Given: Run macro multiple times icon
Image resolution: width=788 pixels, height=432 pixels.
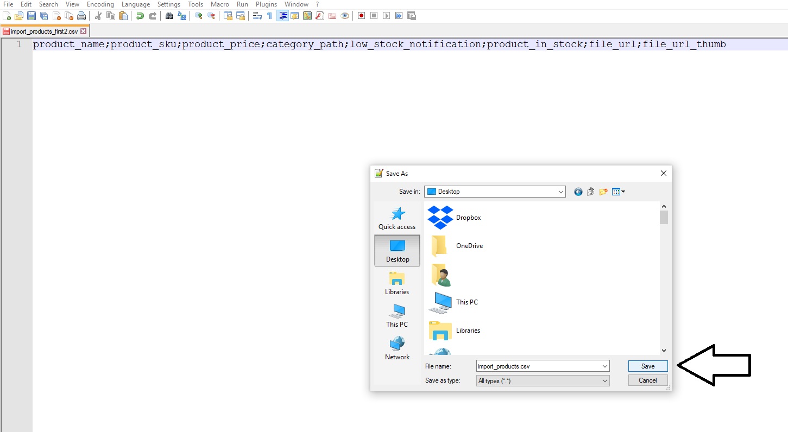Looking at the screenshot, I should tap(399, 16).
